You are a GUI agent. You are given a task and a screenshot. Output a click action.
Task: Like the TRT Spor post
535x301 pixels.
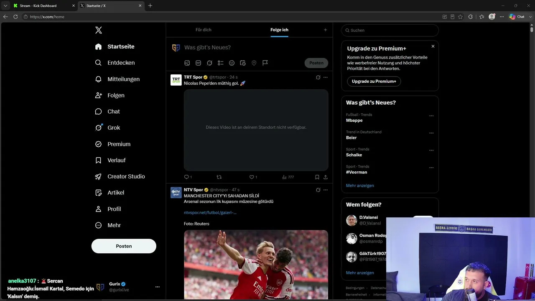point(252,177)
